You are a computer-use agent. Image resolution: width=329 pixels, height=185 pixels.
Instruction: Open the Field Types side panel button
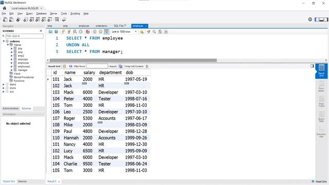click(321, 101)
